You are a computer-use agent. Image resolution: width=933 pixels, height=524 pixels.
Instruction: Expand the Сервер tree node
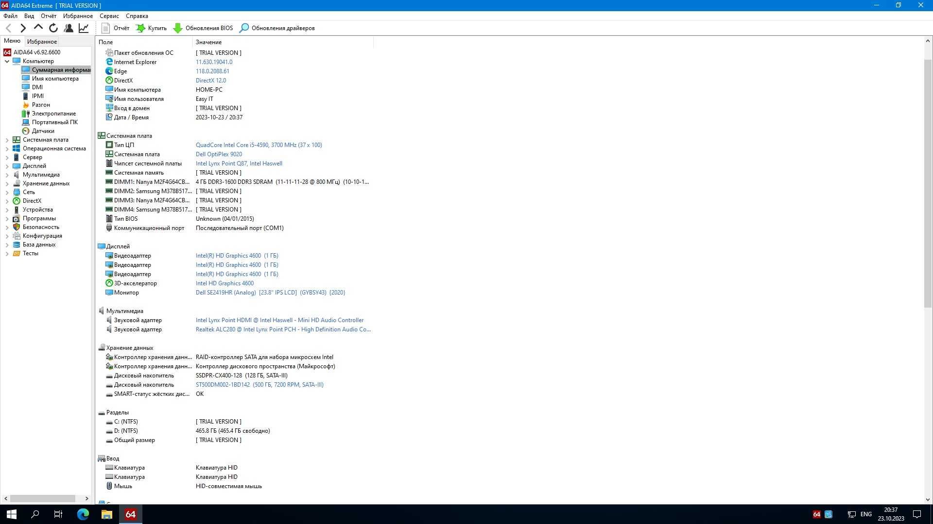coord(7,157)
